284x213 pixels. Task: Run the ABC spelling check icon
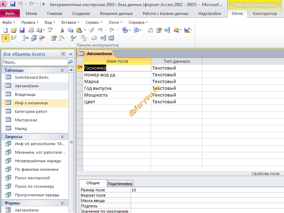coord(50,30)
